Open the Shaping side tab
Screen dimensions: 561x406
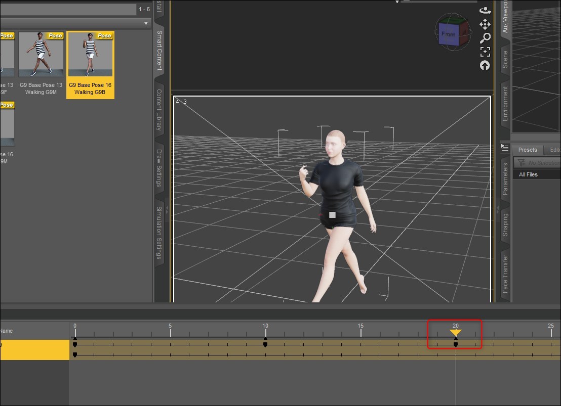(505, 225)
